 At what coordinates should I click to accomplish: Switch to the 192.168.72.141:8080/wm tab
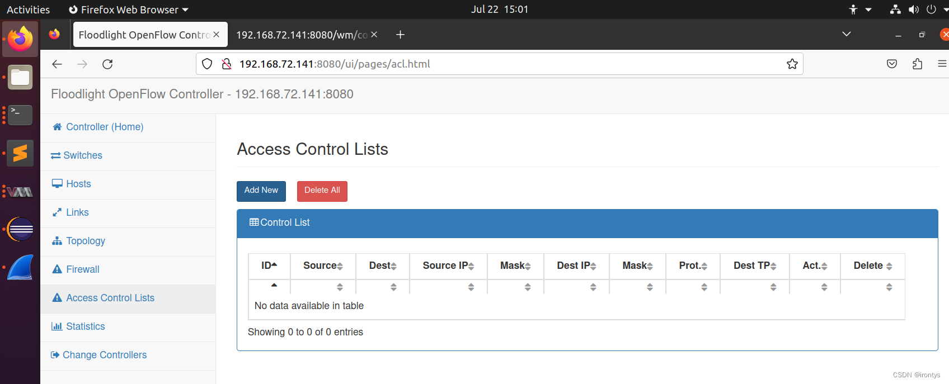coord(302,35)
